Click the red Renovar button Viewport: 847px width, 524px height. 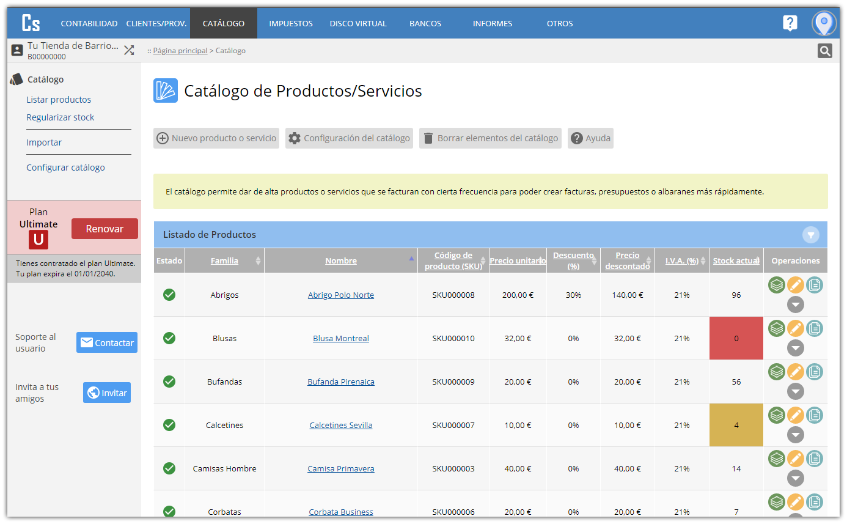105,228
